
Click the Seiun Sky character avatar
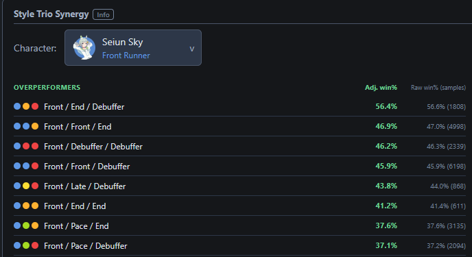pyautogui.click(x=84, y=47)
